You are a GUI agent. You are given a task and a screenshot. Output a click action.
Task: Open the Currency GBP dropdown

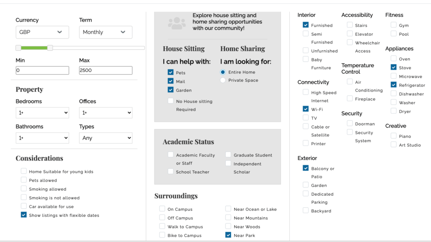click(x=42, y=32)
